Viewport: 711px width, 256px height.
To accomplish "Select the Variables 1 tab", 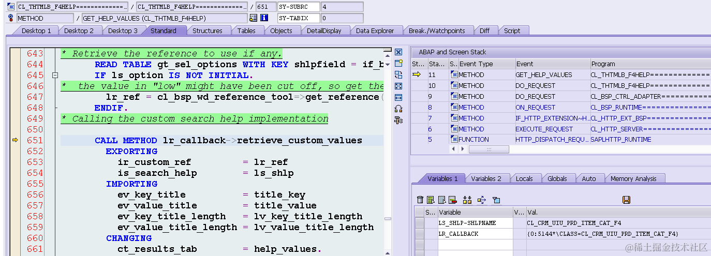I will [442, 178].
